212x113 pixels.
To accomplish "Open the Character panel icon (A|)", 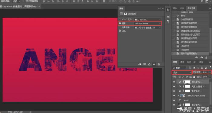I will 168,17.
